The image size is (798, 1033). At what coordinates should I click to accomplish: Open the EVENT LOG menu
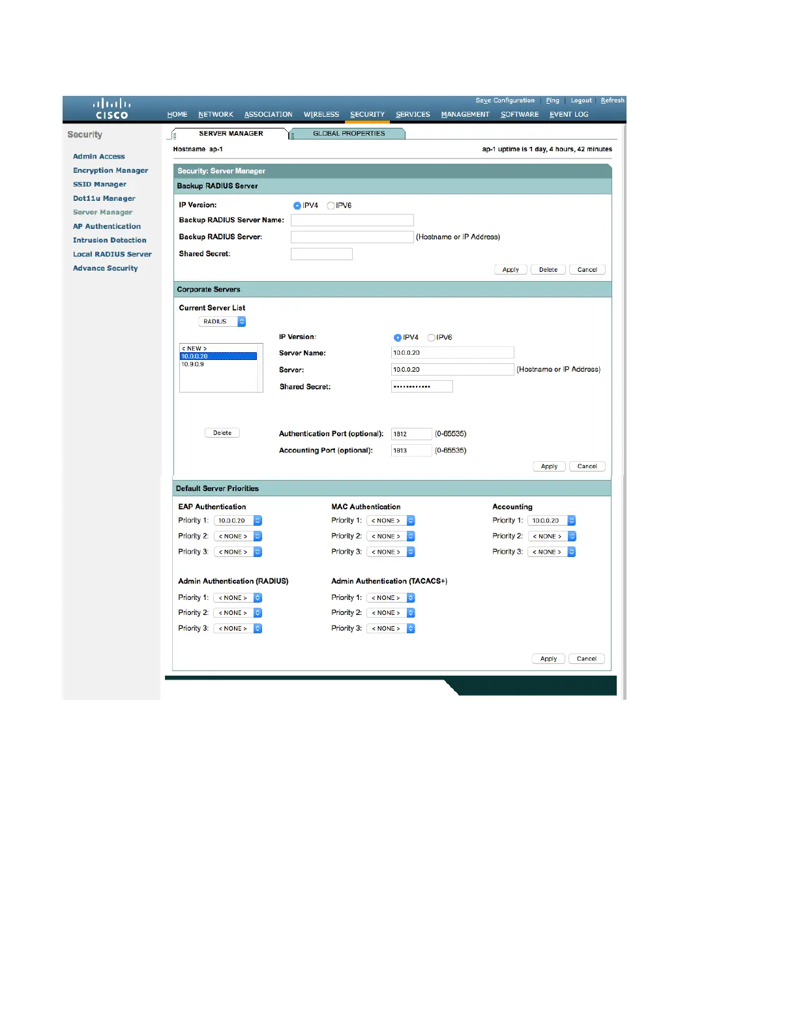[x=569, y=114]
